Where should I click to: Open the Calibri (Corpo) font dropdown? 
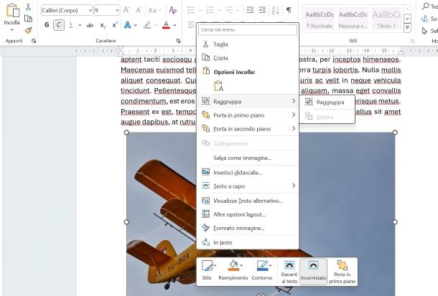point(67,10)
